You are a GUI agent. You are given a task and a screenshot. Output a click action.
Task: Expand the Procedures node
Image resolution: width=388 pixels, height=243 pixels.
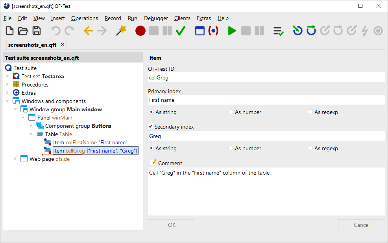7,85
